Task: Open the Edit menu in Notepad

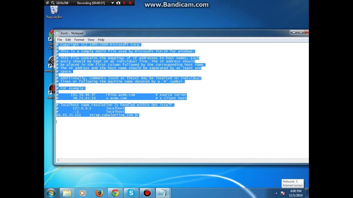Action: (x=68, y=40)
